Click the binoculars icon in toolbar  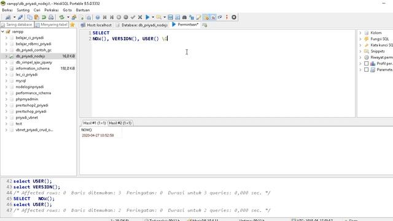[184, 17]
